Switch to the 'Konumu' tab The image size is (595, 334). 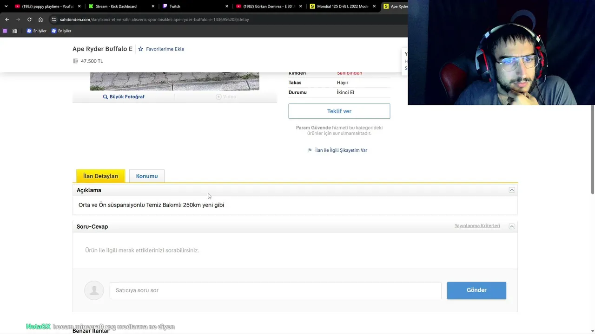point(147,176)
